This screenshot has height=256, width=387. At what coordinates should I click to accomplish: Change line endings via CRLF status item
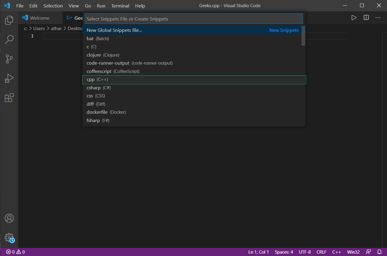pyautogui.click(x=321, y=252)
